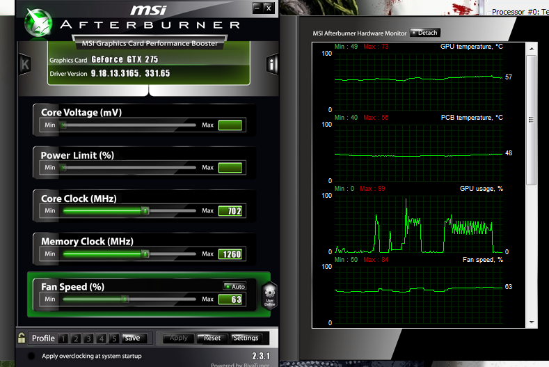Toggle Apply overclocking at system startup
Image resolution: width=549 pixels, height=367 pixels.
(x=31, y=356)
